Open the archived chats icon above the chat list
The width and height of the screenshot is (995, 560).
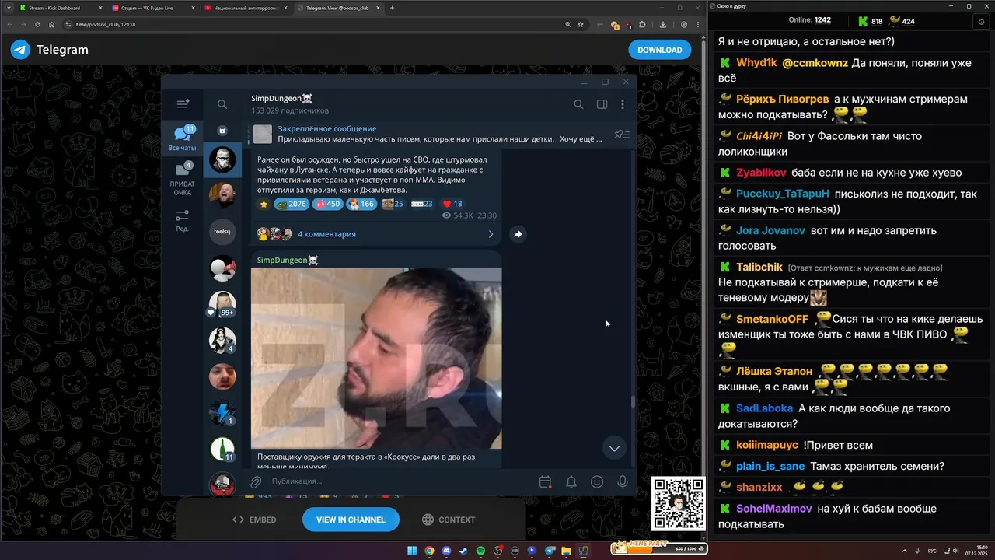[222, 131]
